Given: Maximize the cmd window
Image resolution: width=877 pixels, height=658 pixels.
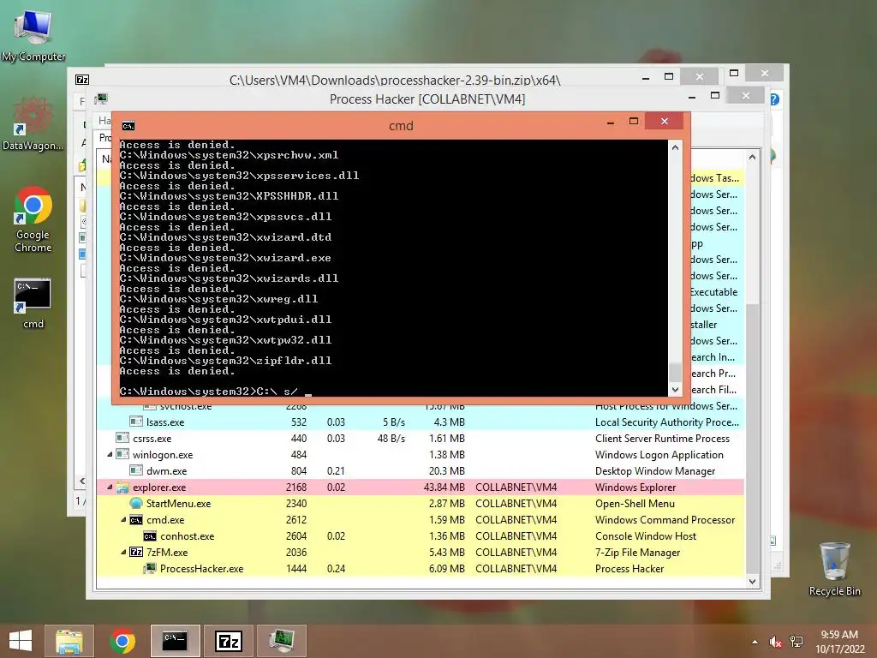Looking at the screenshot, I should (634, 122).
